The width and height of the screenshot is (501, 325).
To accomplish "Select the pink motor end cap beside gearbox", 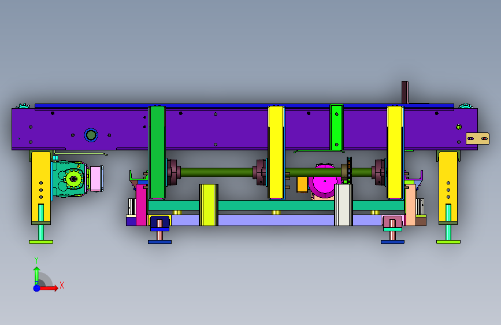I will click(96, 179).
